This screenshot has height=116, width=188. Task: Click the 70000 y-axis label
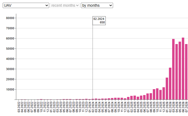click(10, 28)
